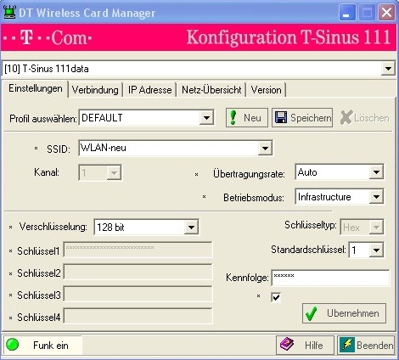The height and width of the screenshot is (360, 399).
Task: Expand the SSID dropdown list
Action: [265, 148]
